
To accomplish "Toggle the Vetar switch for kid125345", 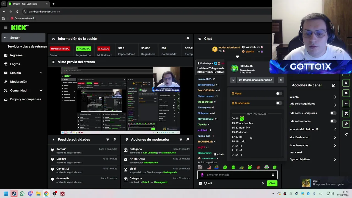I will 279,94.
